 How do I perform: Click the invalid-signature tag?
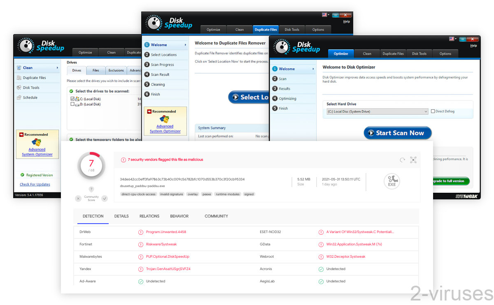[x=171, y=194]
